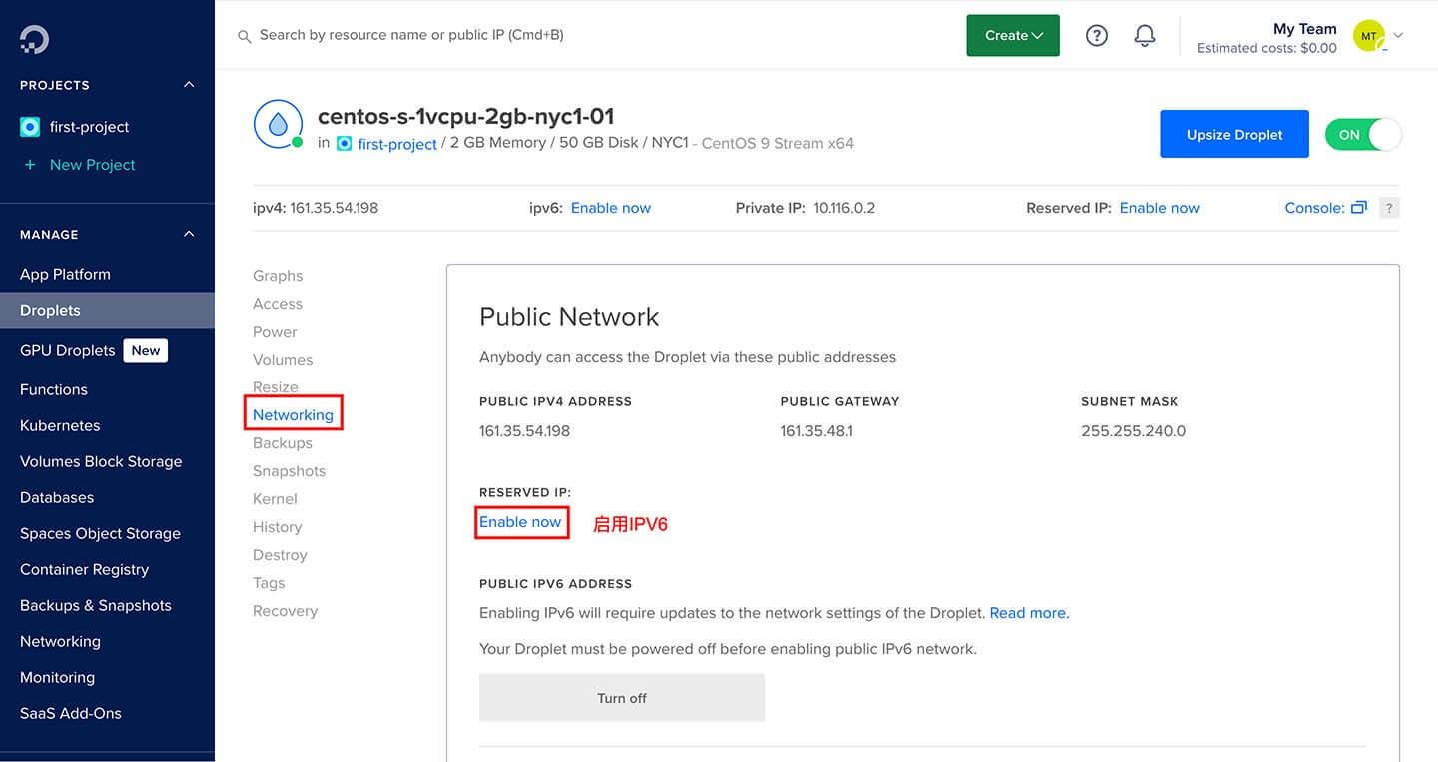Click the first-project icon in sidebar

click(30, 127)
